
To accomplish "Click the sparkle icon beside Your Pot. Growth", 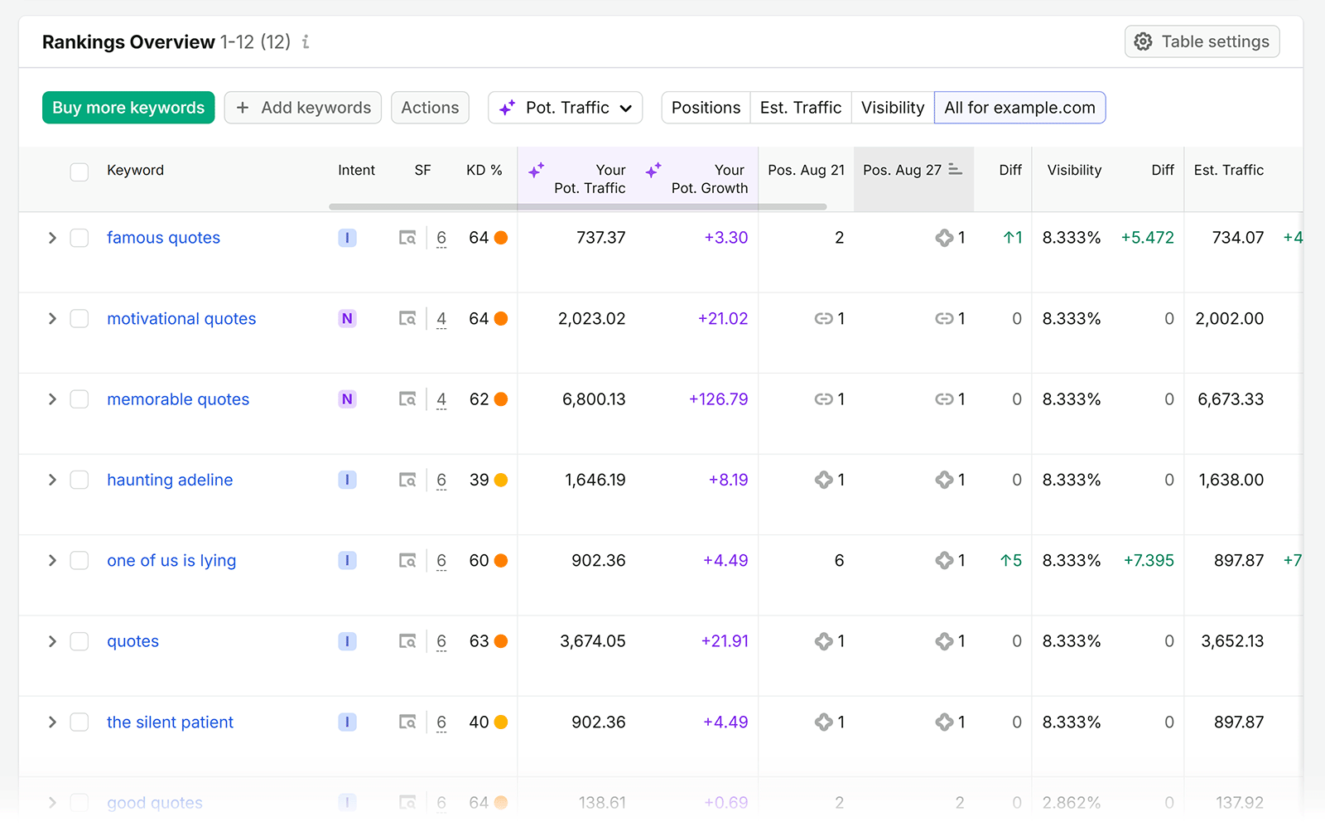I will 653,170.
